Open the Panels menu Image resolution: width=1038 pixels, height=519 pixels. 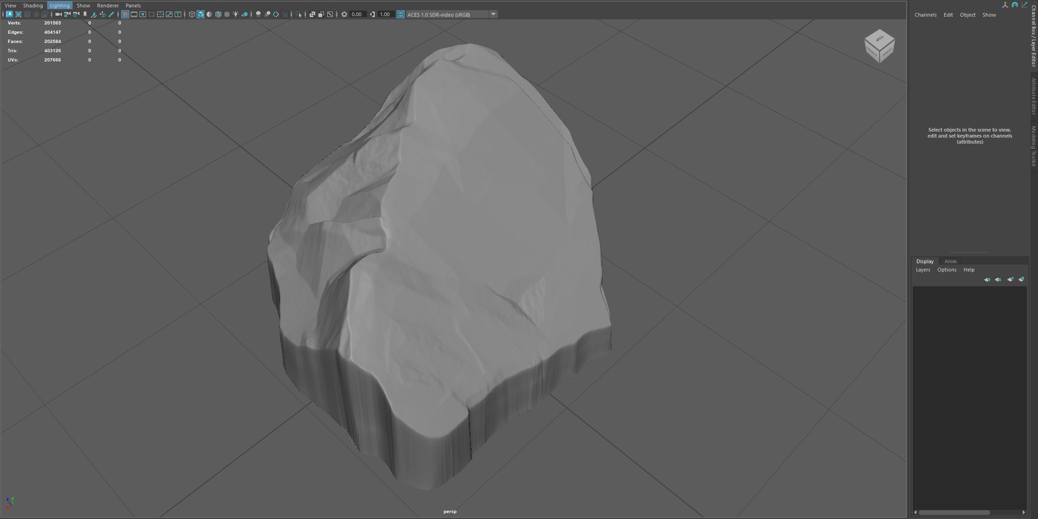coord(133,6)
